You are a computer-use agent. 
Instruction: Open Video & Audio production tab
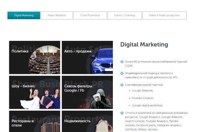pos(164,16)
